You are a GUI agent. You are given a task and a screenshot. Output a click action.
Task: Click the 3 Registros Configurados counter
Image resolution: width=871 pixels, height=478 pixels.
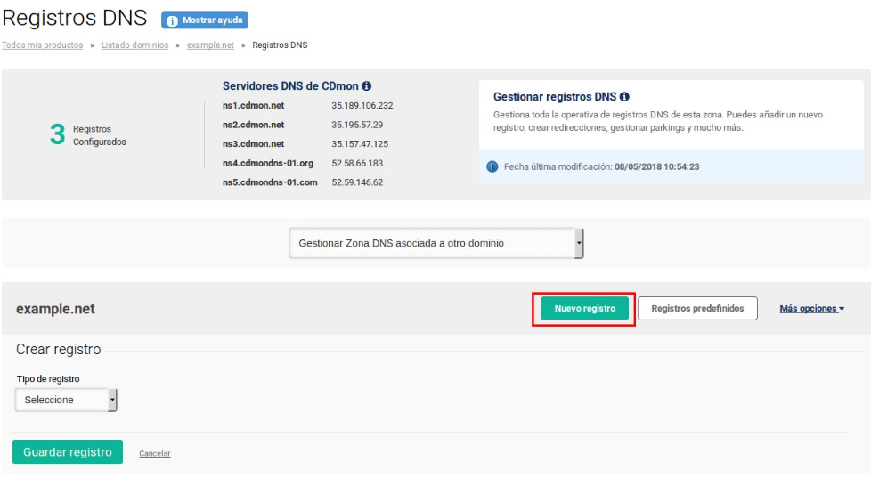(x=87, y=134)
